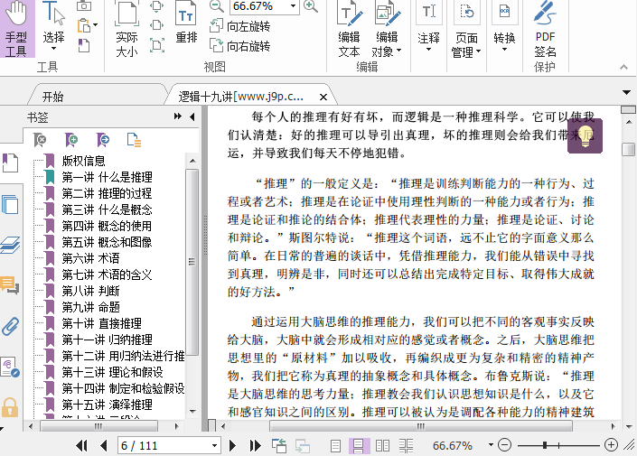Screen dimensions: 637x456
Task: Open the 编辑文本 edit text tool
Action: [x=349, y=28]
